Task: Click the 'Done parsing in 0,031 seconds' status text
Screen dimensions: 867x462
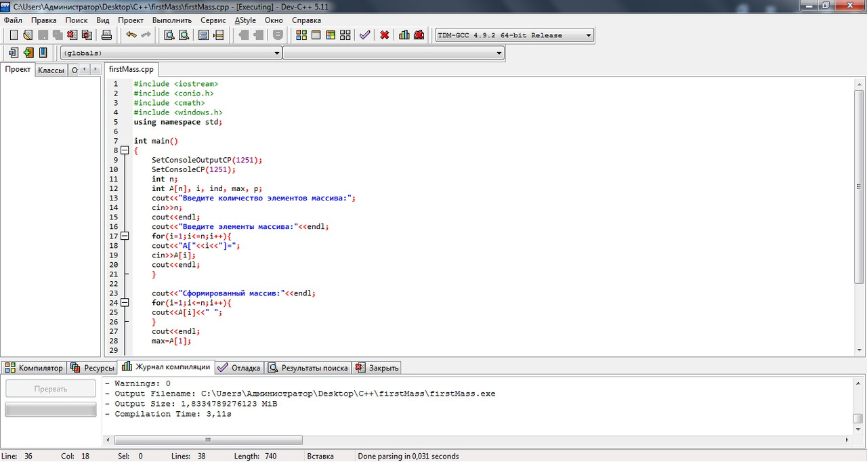Action: 408,456
